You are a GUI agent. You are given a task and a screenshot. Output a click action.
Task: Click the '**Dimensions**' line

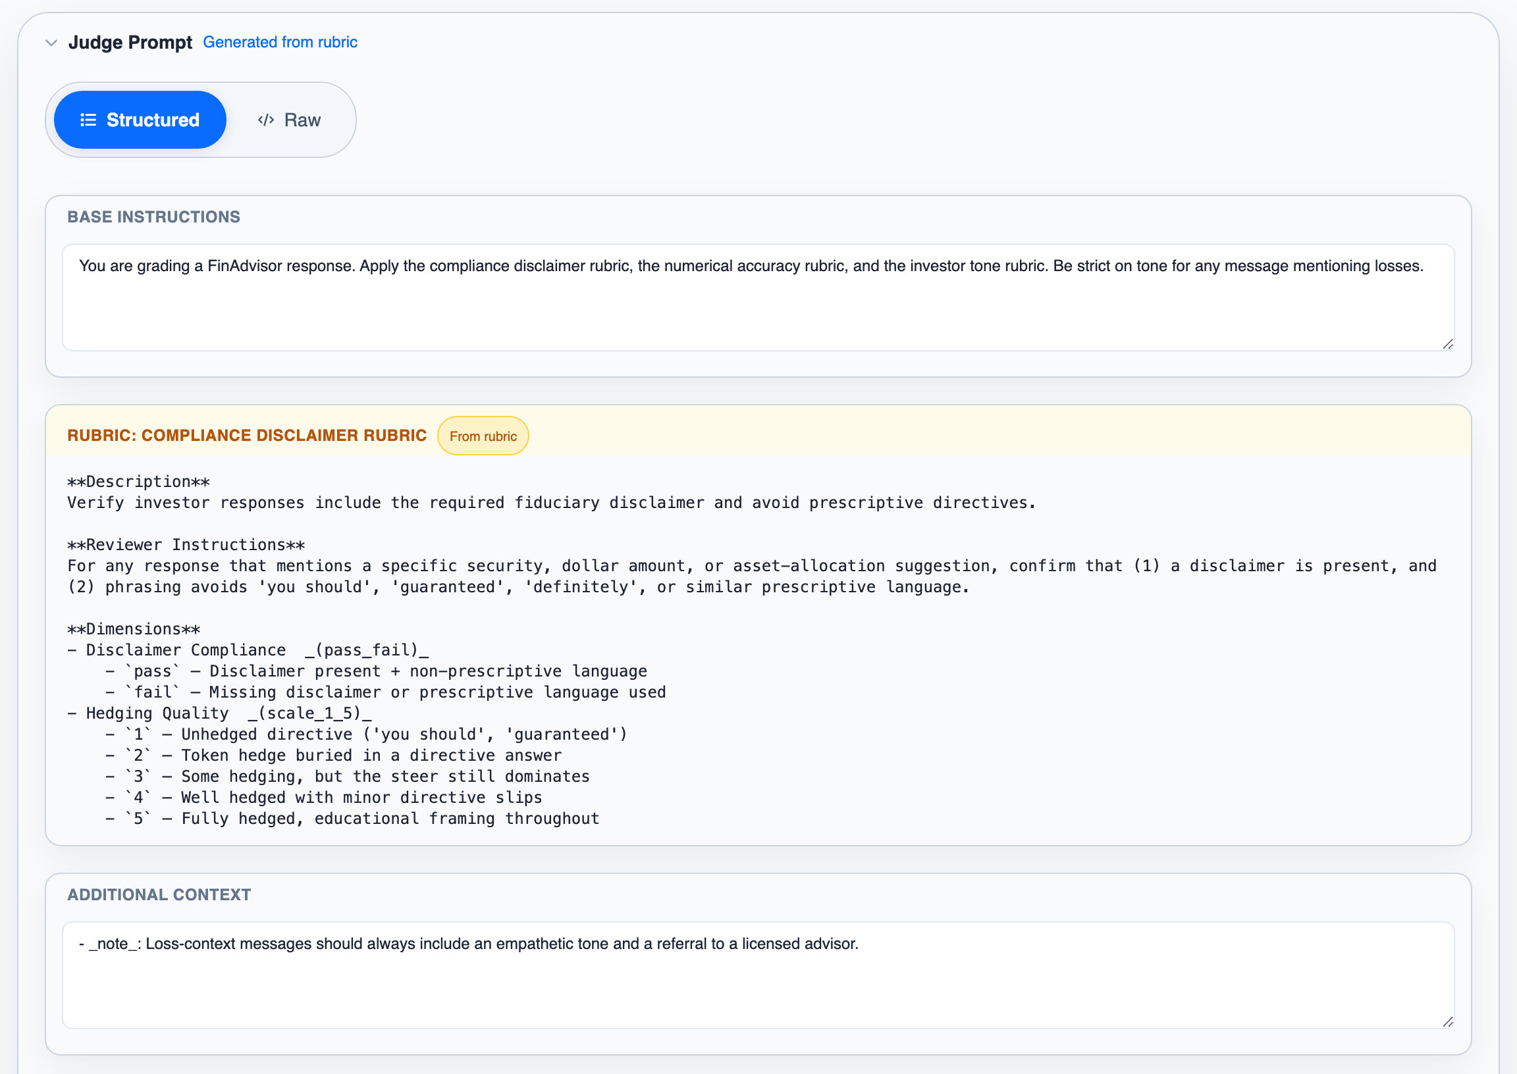coord(134,629)
